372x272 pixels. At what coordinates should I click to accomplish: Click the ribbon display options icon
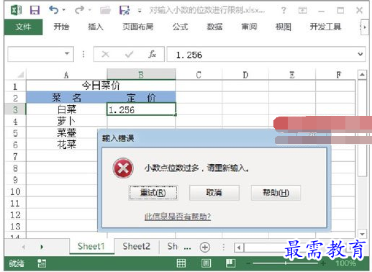302,10
